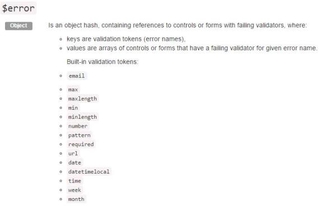The width and height of the screenshot is (325, 206).
Task: Select the datetimelocal token
Action: [x=89, y=172]
